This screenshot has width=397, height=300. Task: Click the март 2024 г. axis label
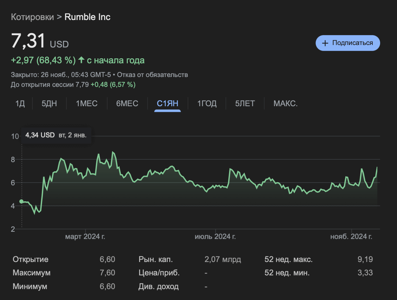[x=85, y=237]
